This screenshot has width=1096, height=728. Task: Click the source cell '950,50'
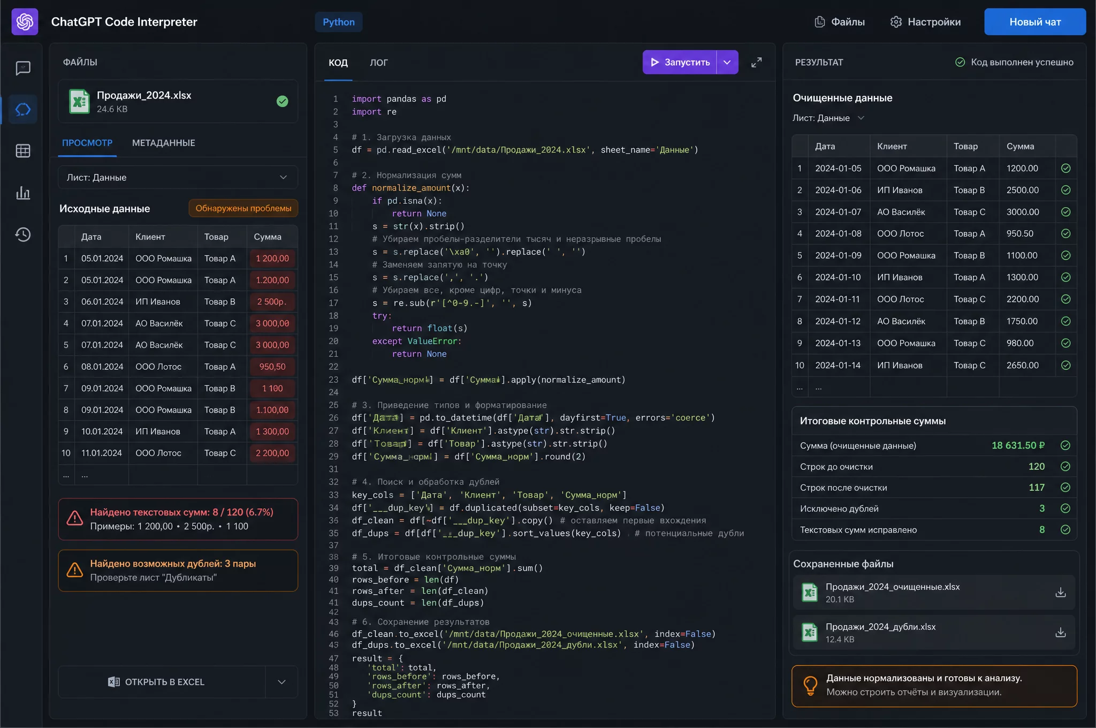pyautogui.click(x=272, y=367)
